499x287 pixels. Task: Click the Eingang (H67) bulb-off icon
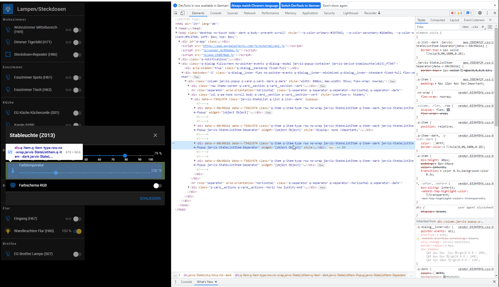[x=8, y=218]
